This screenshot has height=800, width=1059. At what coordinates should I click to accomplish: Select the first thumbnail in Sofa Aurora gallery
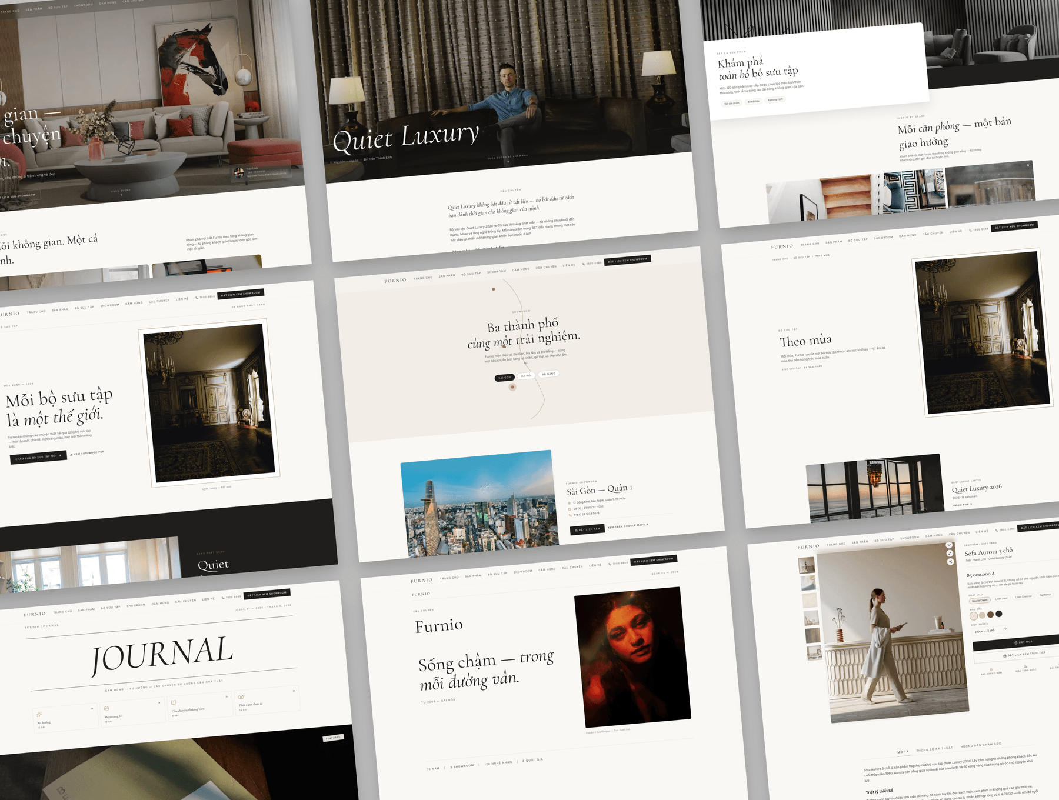(x=807, y=565)
